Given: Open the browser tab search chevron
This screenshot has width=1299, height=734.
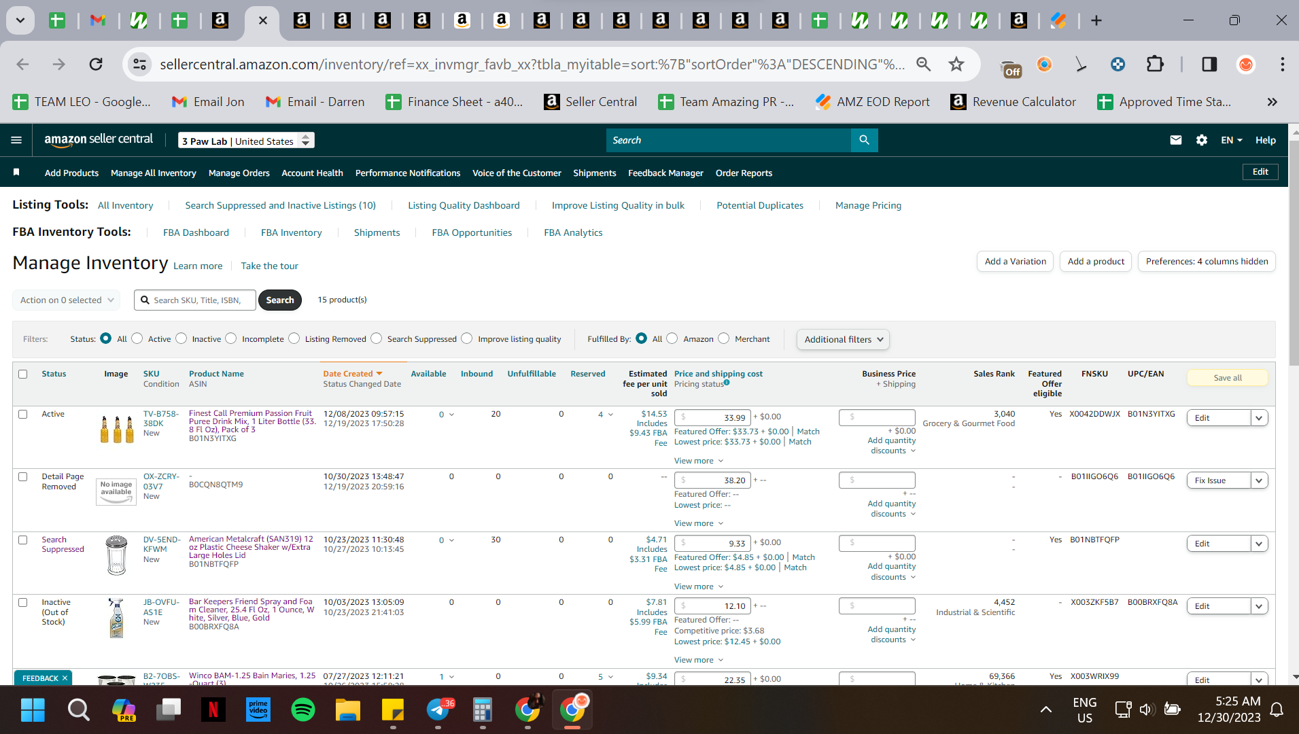Looking at the screenshot, I should [20, 20].
